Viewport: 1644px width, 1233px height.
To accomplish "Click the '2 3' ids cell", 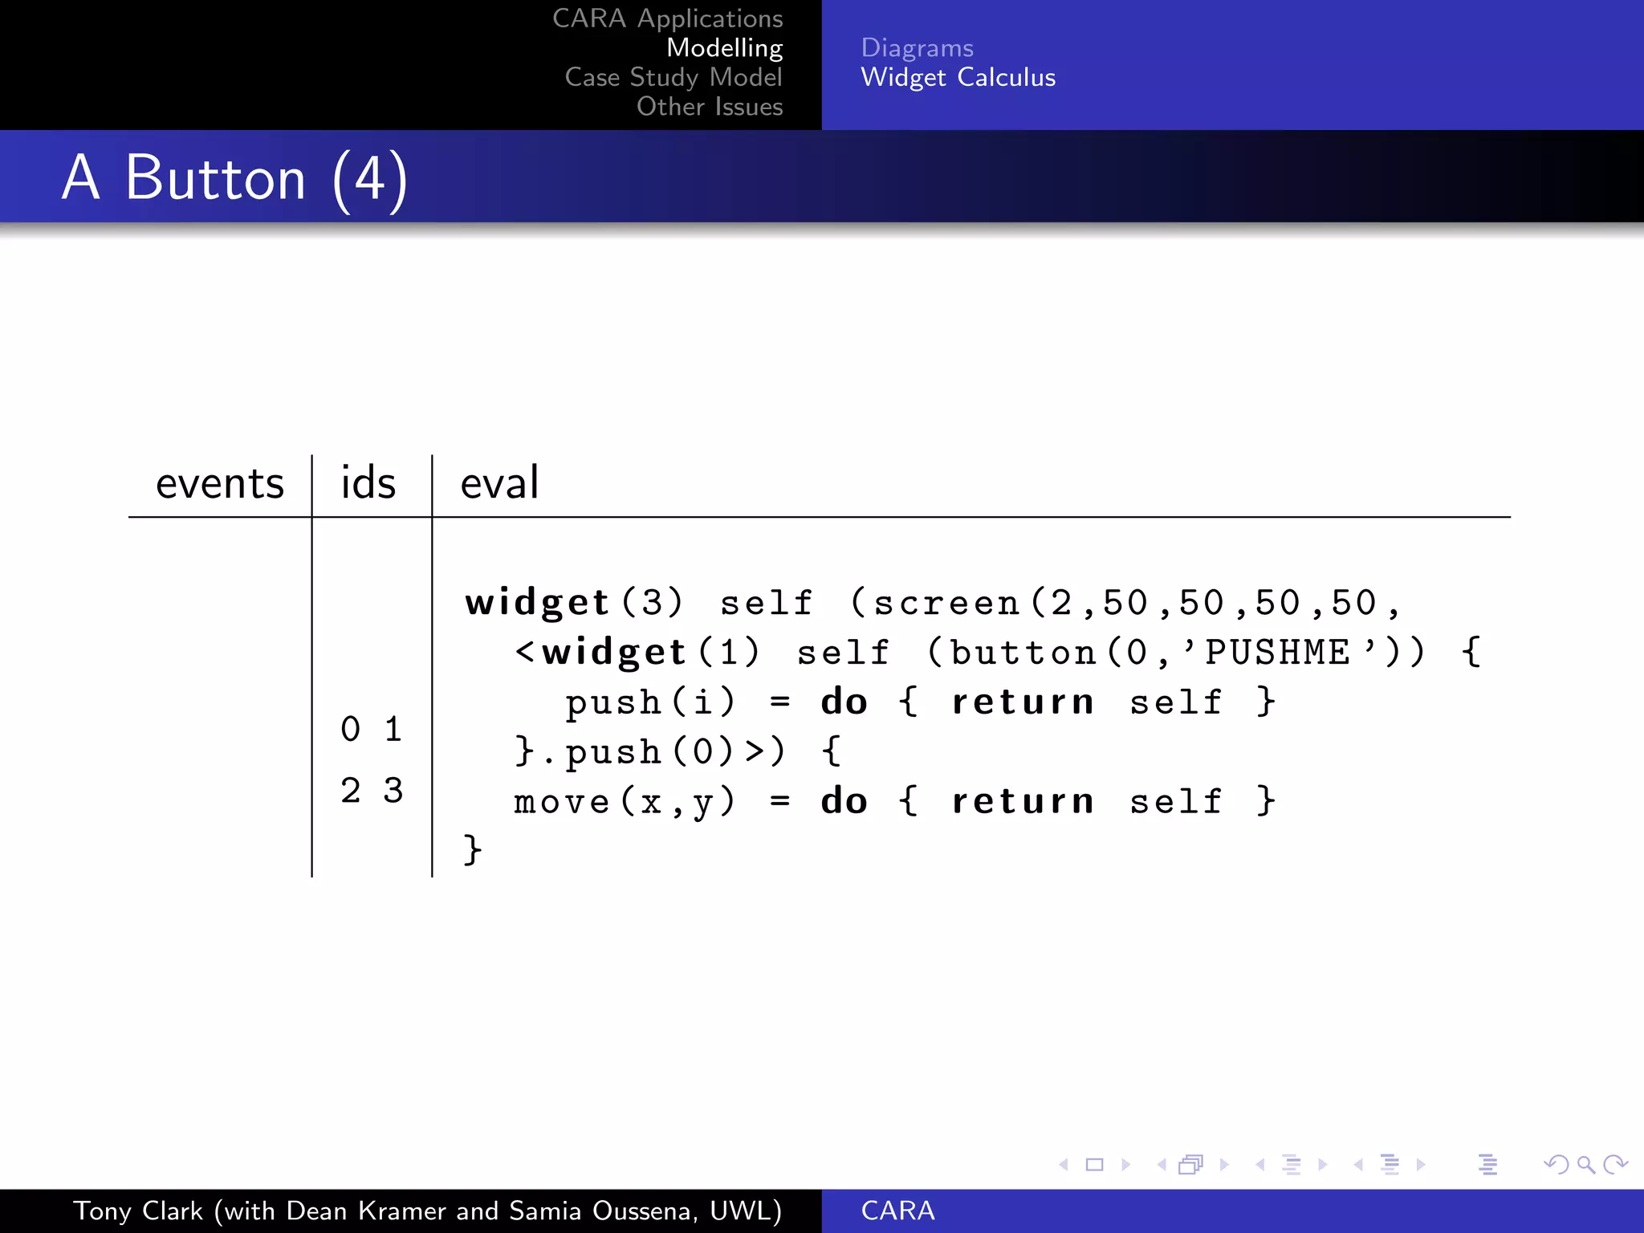I will 372,791.
